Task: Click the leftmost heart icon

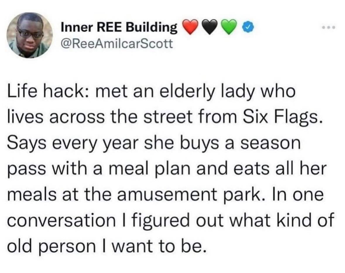Action: tap(191, 27)
